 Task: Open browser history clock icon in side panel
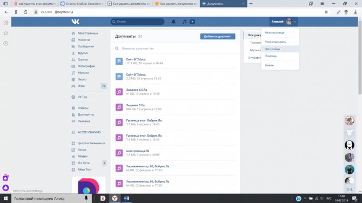(6, 43)
